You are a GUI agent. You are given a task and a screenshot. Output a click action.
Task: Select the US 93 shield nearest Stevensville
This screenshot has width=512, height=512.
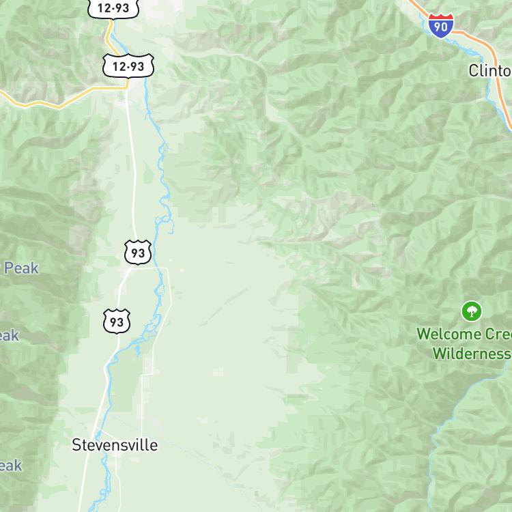(117, 322)
